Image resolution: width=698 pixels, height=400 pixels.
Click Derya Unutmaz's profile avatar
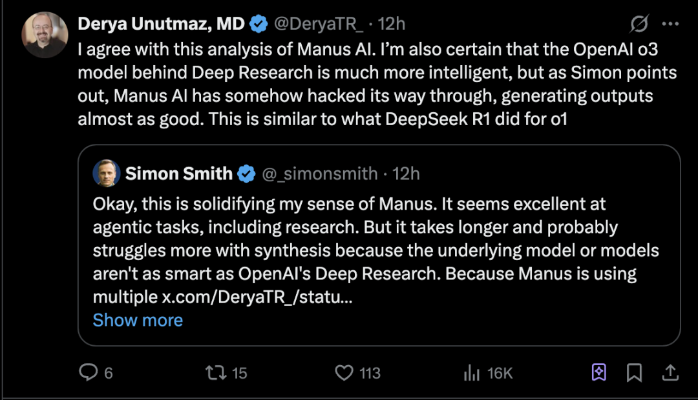(45, 34)
